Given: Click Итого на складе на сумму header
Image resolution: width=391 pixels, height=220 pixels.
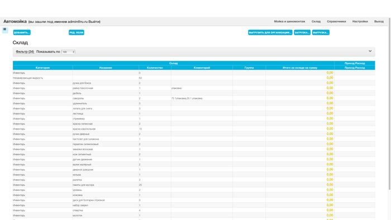Looking at the screenshot, I should pyautogui.click(x=300, y=68).
